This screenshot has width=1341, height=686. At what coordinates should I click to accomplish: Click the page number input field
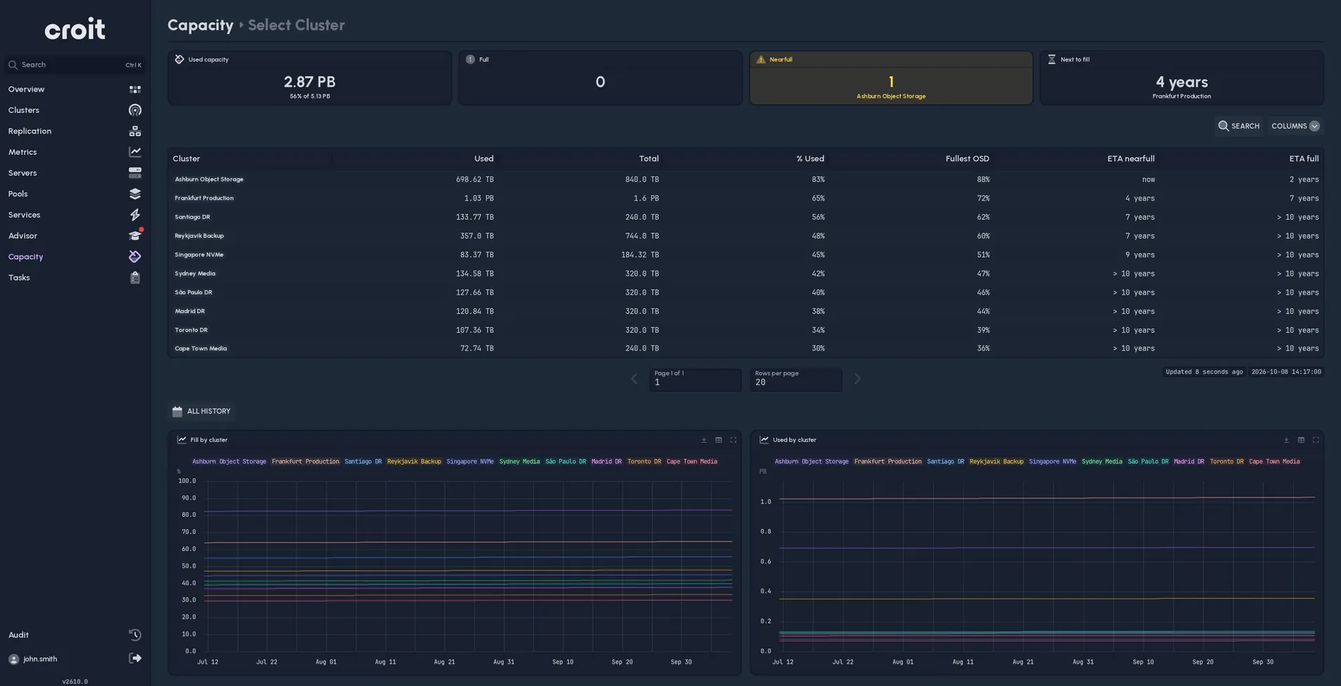click(x=695, y=379)
